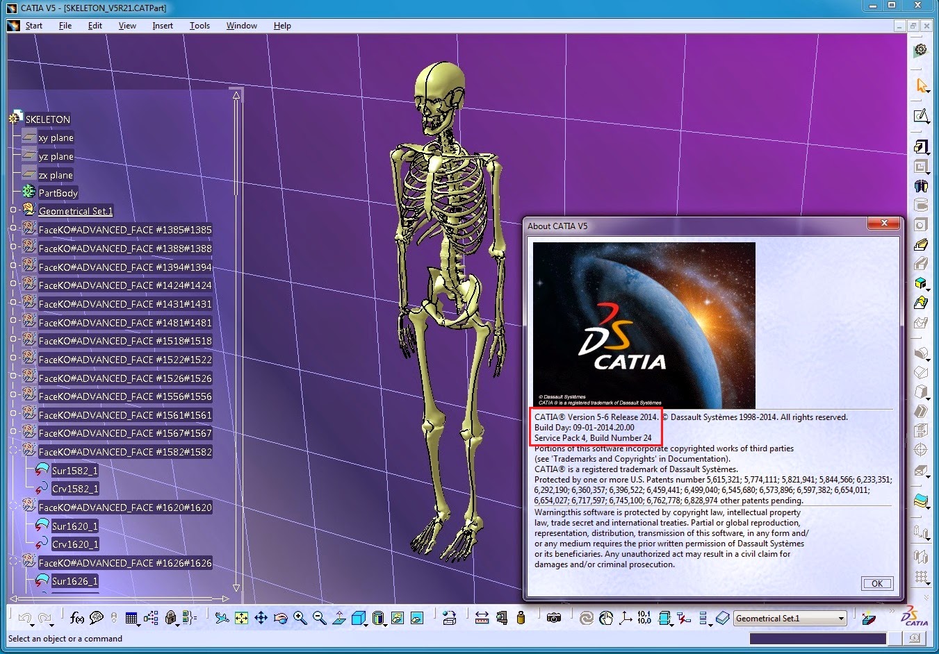
Task: Expand FaceKO#ADVANCED_FACE #1385 node
Action: [13, 227]
